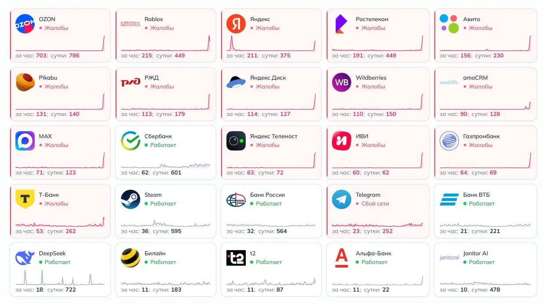The height and width of the screenshot is (305, 550).
Task: Open the Wildberries WB purple logo
Action: pyautogui.click(x=342, y=82)
